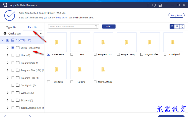Click the $Extend folder thumbnail
188x117 pixels.
80,69
